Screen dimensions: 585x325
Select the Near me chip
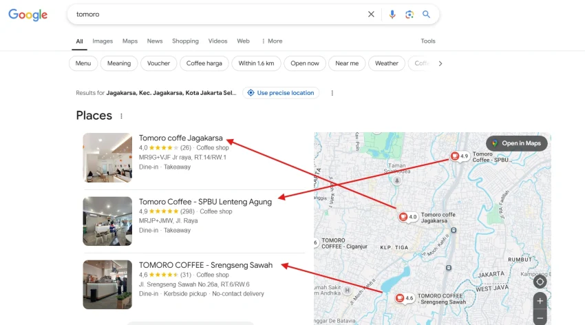[347, 63]
